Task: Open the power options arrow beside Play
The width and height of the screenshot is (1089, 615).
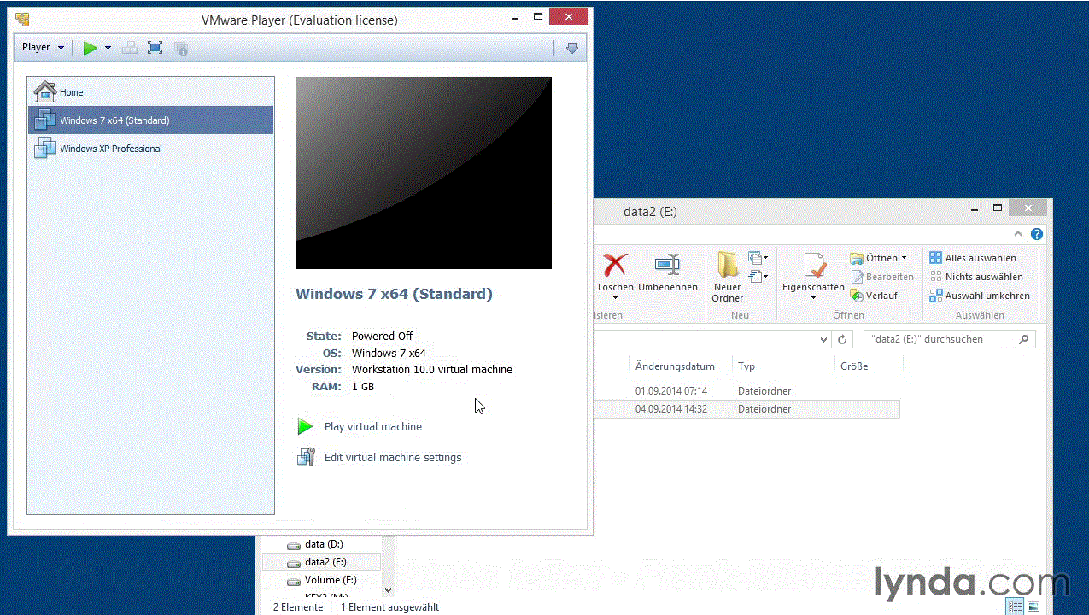Action: tap(108, 48)
